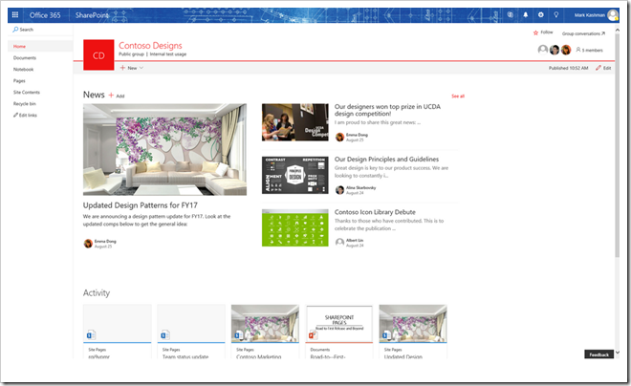Click the search magnifier icon
This screenshot has height=386, width=631.
click(15, 30)
